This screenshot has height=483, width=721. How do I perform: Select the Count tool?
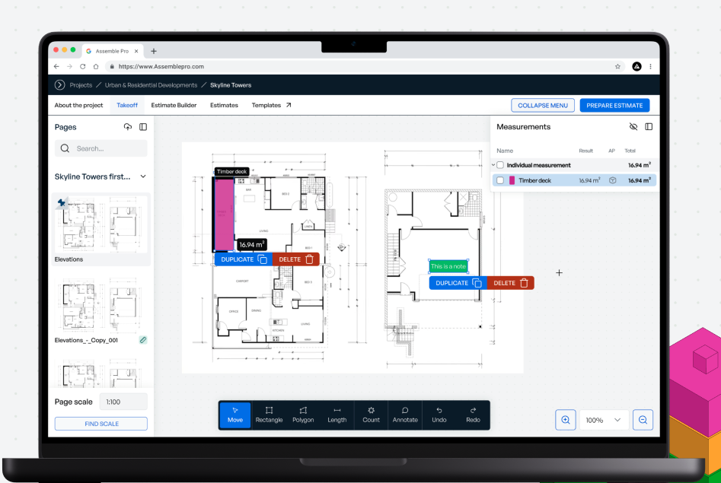point(371,415)
